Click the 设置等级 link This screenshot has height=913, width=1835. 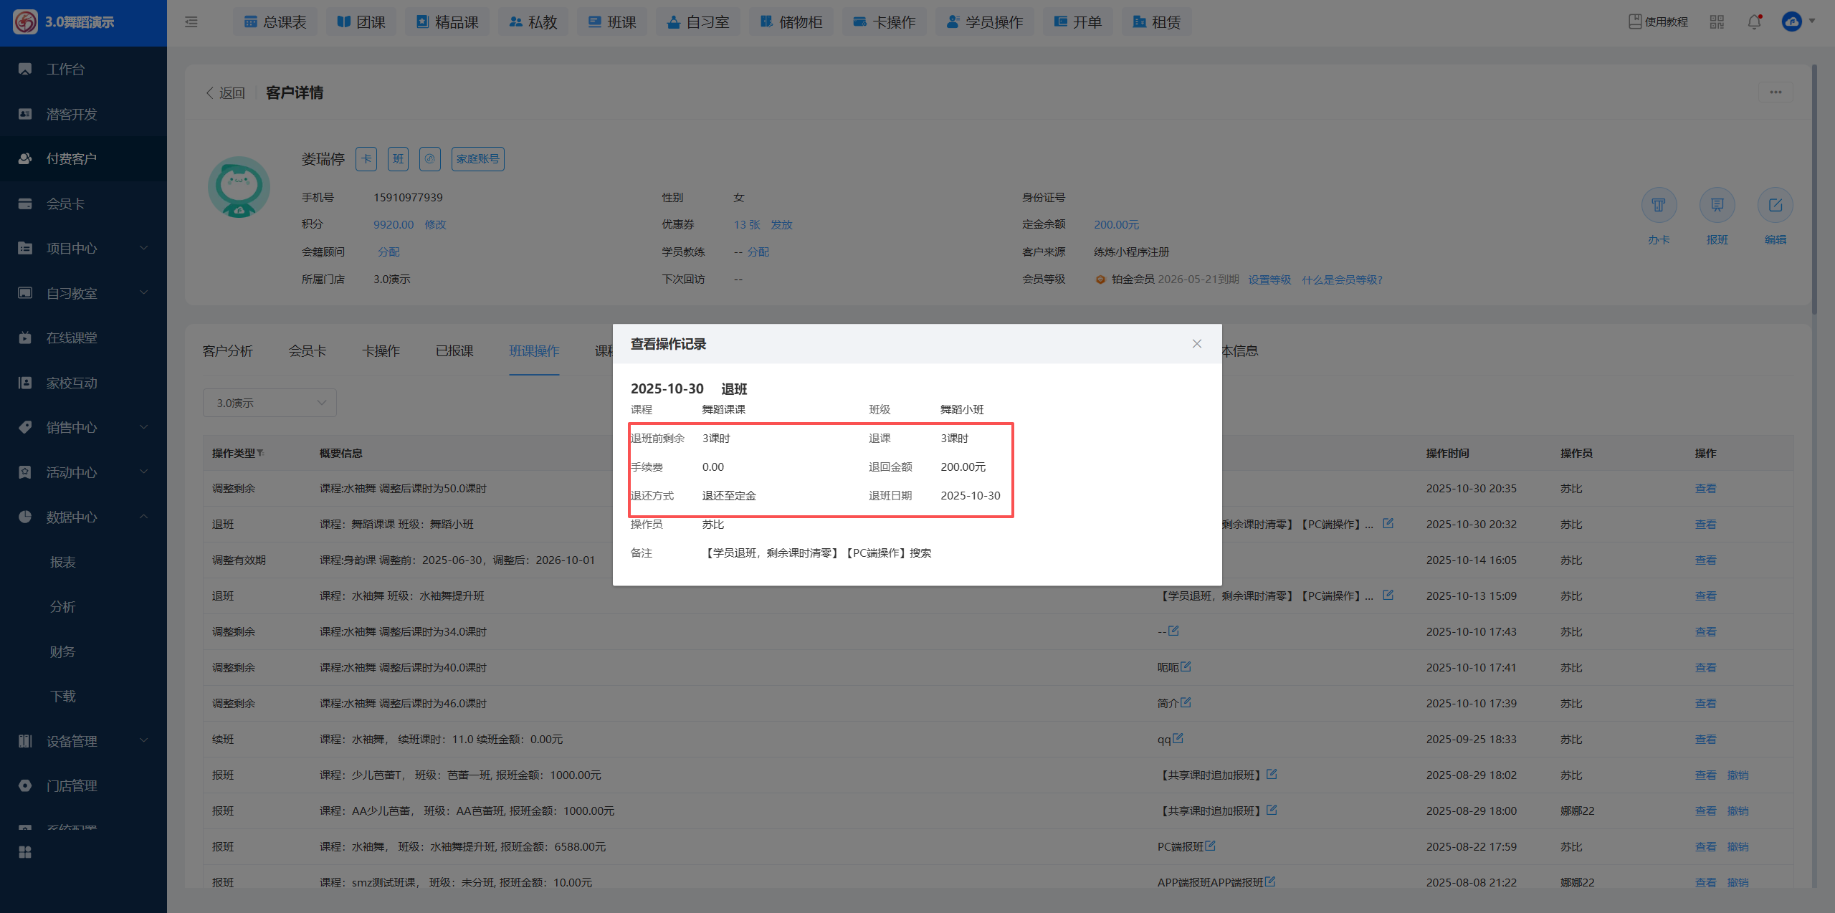click(x=1269, y=279)
